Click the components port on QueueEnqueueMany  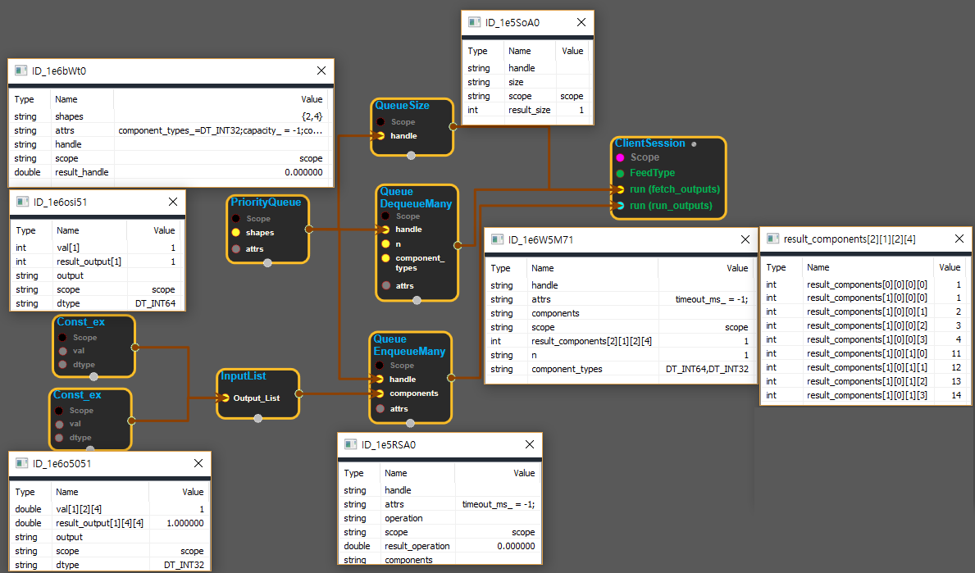[x=379, y=393]
